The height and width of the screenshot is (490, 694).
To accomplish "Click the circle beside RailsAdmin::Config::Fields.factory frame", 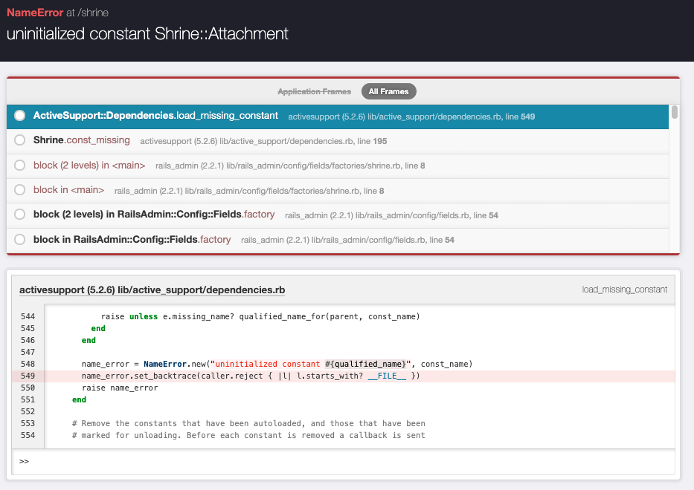I will (19, 215).
